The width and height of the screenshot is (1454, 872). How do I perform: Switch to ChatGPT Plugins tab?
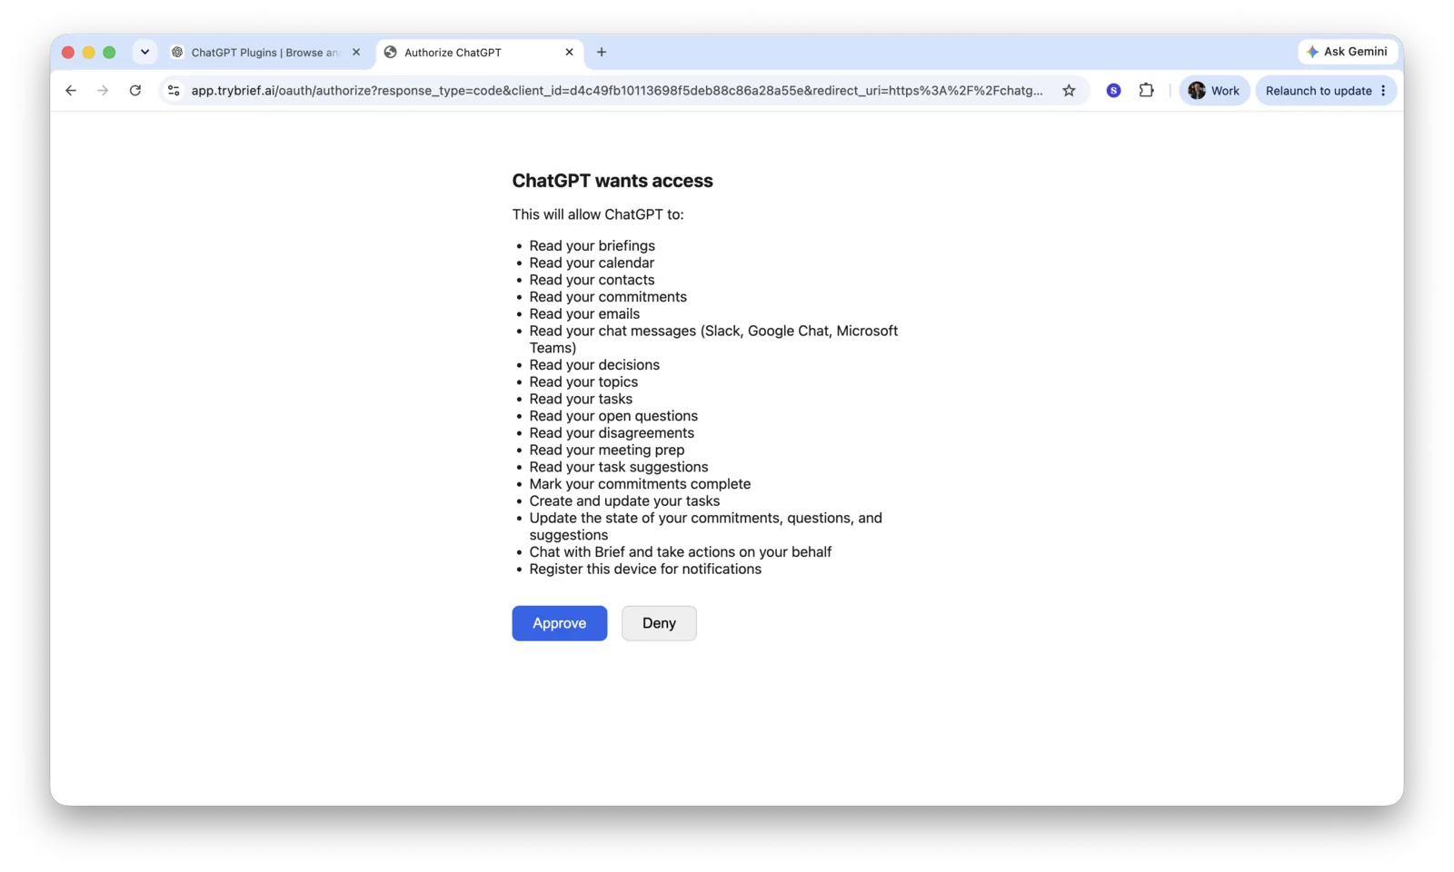265,53
